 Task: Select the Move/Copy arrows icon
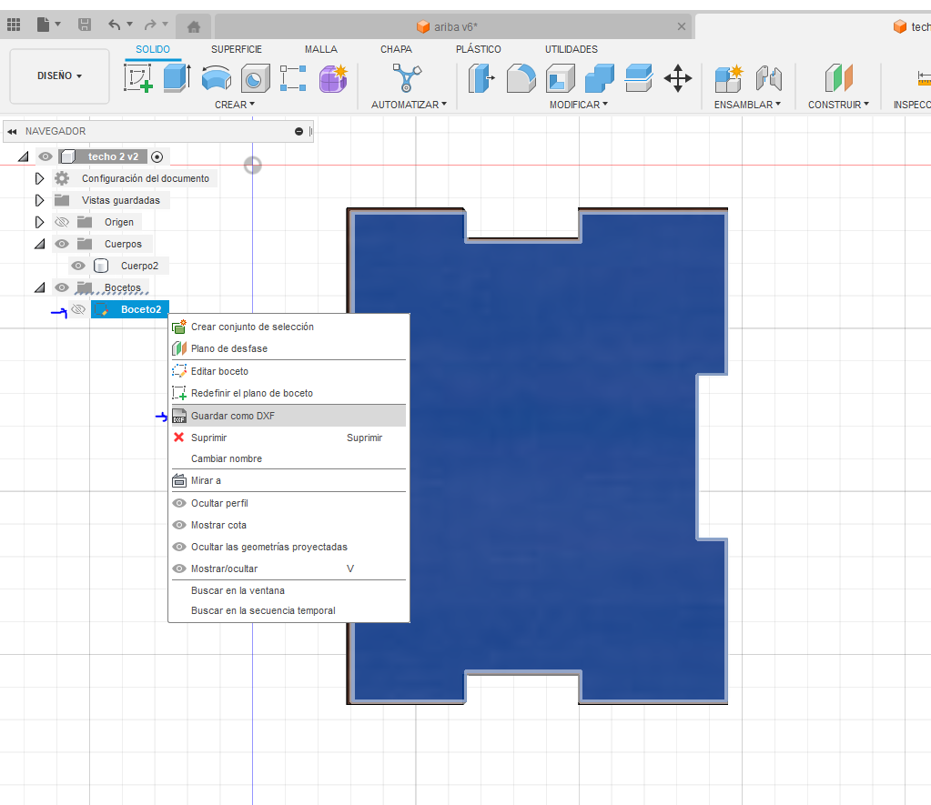click(677, 78)
